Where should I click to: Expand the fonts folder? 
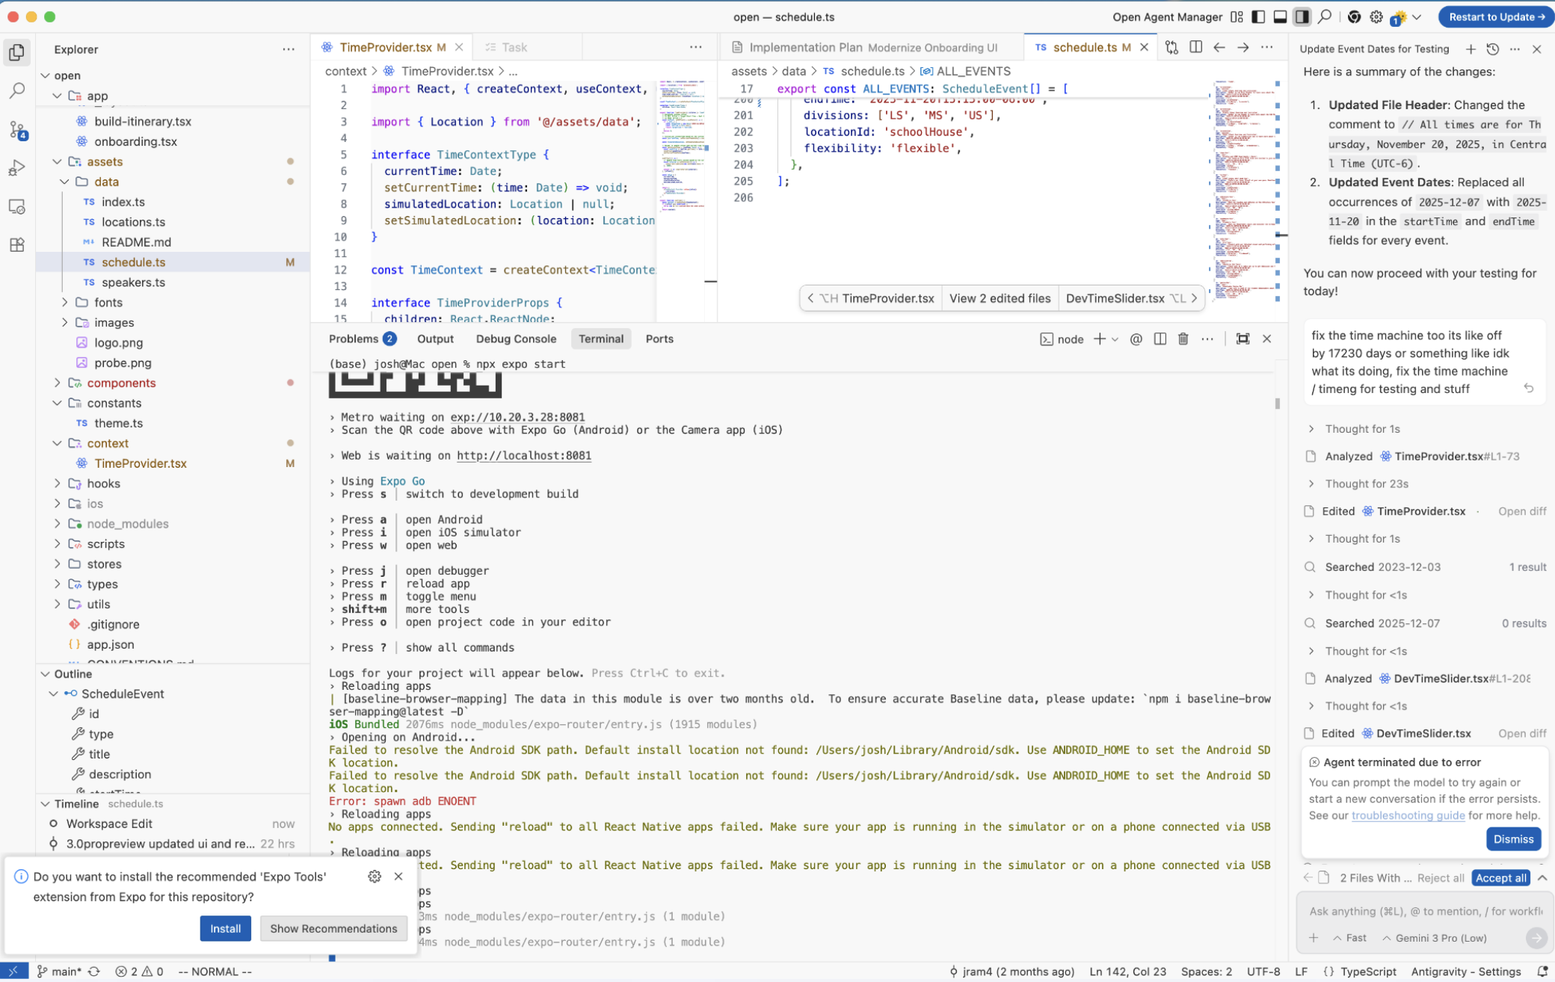64,303
